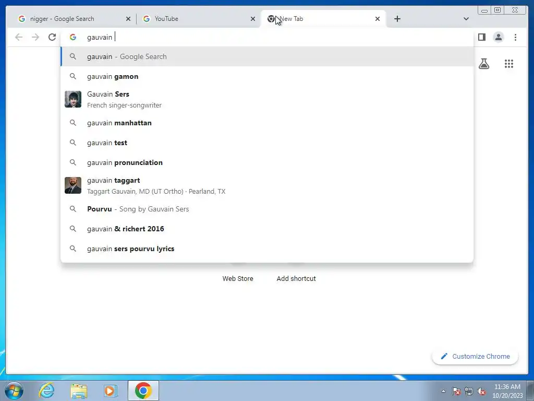Close the New Tab tab
534x401 pixels.
click(378, 19)
